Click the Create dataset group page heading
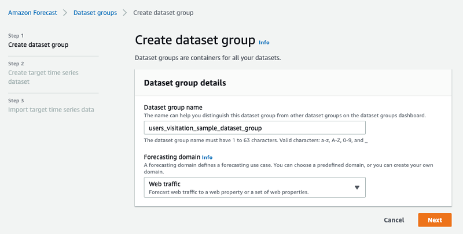Viewport: 463px width, 234px height. [x=194, y=40]
